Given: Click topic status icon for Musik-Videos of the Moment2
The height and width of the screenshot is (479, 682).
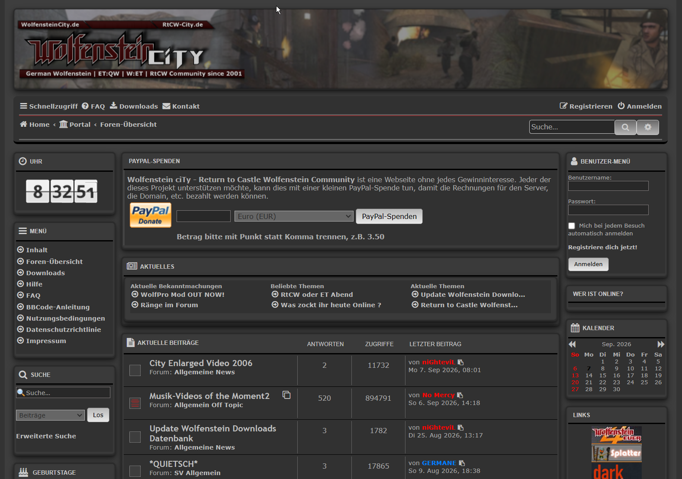Looking at the screenshot, I should click(x=135, y=403).
